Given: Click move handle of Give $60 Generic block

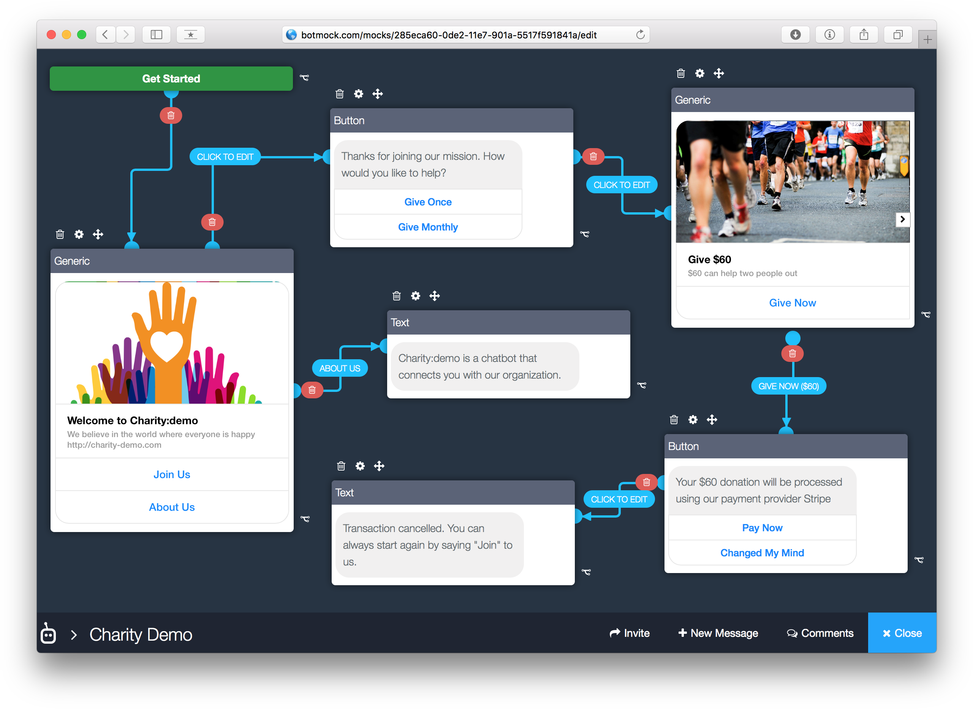Looking at the screenshot, I should point(719,73).
